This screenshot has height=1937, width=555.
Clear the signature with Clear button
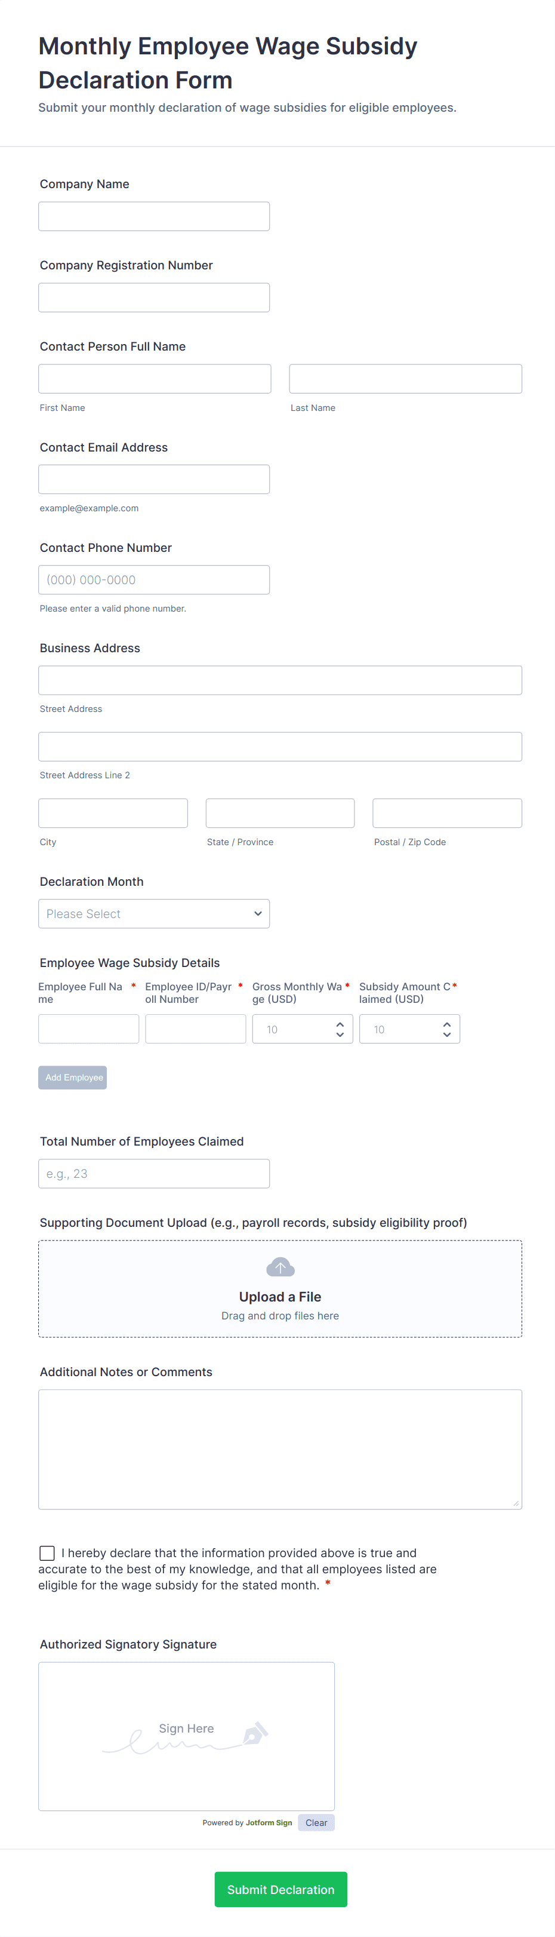pos(316,1822)
